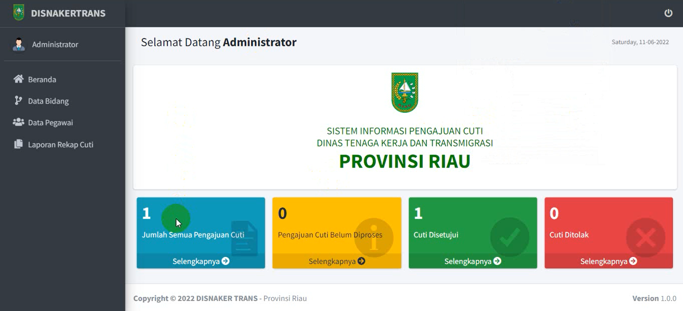Click the DISNAKERTRANS brand title
The image size is (683, 311).
click(68, 13)
